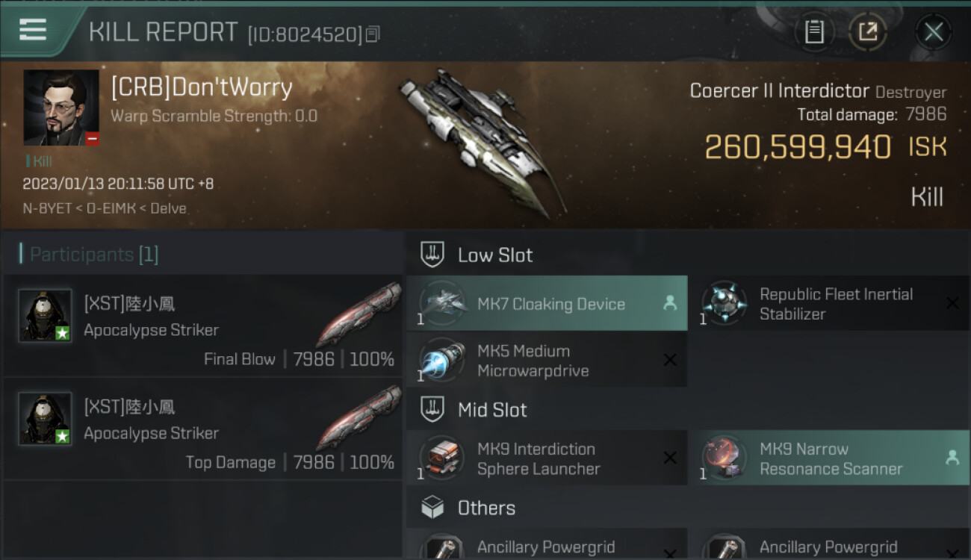
Task: Click victim Don'tWorry's portrait
Action: [61, 108]
